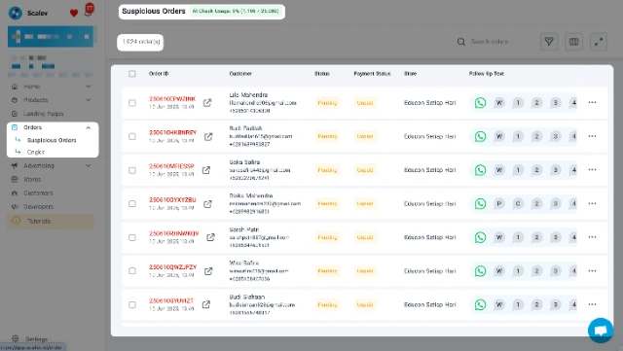Click Unpaid badge of Budi Sialaan order

(x=365, y=304)
